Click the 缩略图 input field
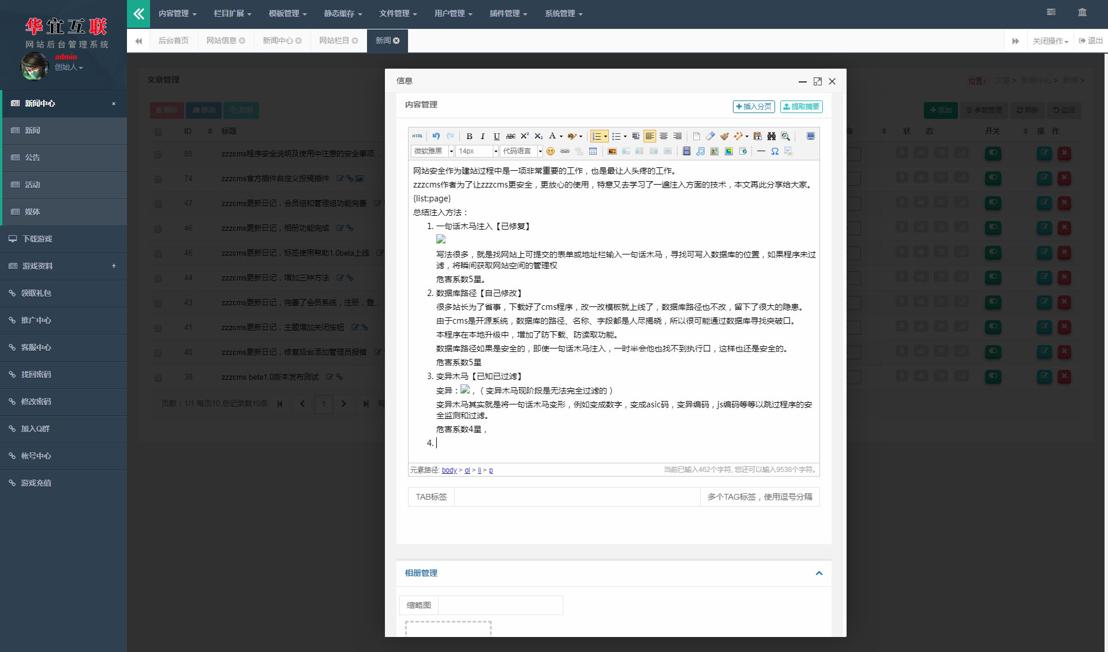Screen dimensions: 1108x652 point(500,605)
